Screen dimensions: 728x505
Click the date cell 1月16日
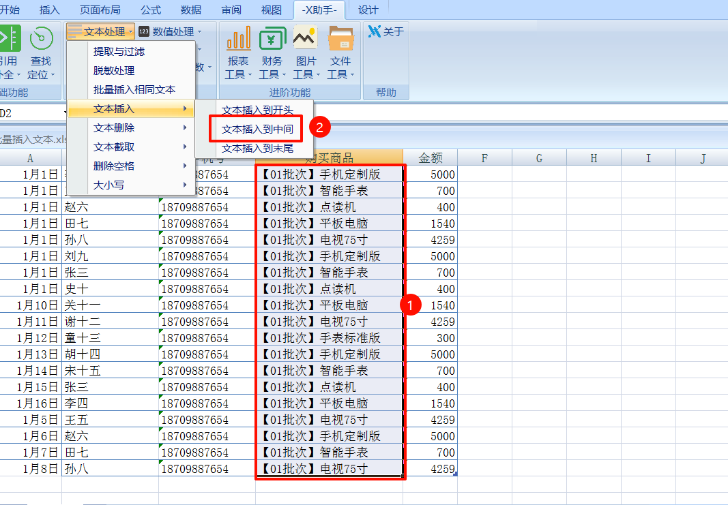click(31, 403)
